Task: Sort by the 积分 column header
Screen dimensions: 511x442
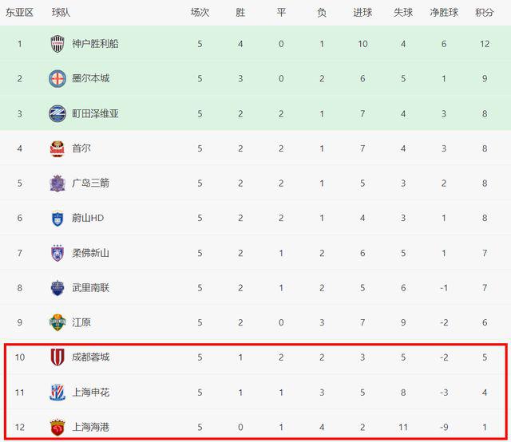Action: (485, 12)
